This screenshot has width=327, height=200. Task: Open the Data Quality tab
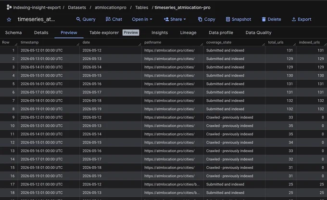[258, 33]
